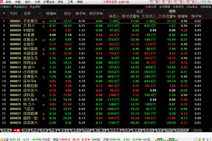Click the 行情 button at top right
Image resolution: width=212 pixels, height=141 pixels.
tap(154, 2)
